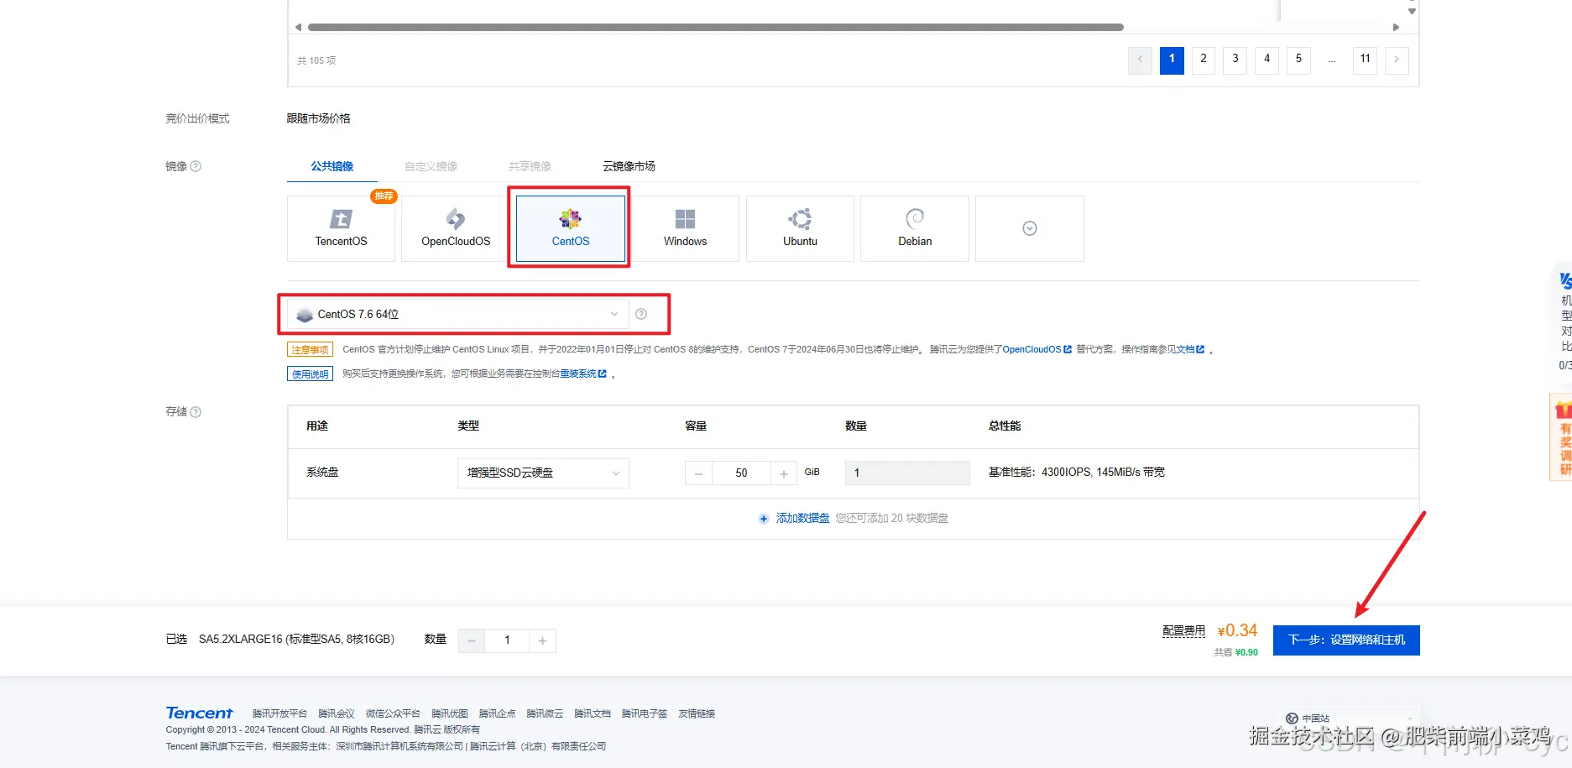
Task: Click help icon beside image version dropdown
Action: 641,314
